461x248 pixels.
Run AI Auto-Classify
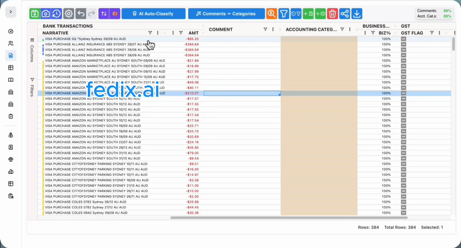pos(153,14)
